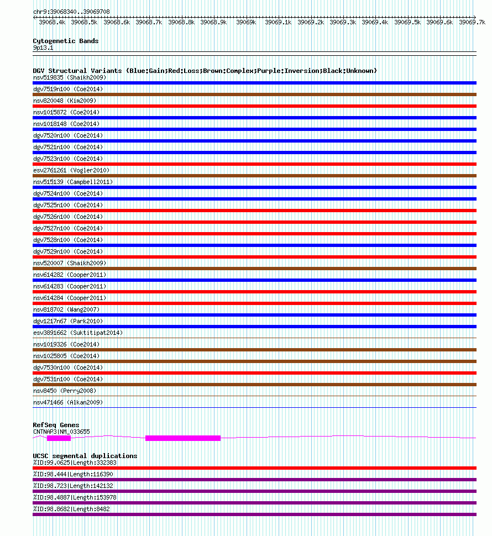Click the chr9:39068340..39069708 coordinate label

click(71, 12)
